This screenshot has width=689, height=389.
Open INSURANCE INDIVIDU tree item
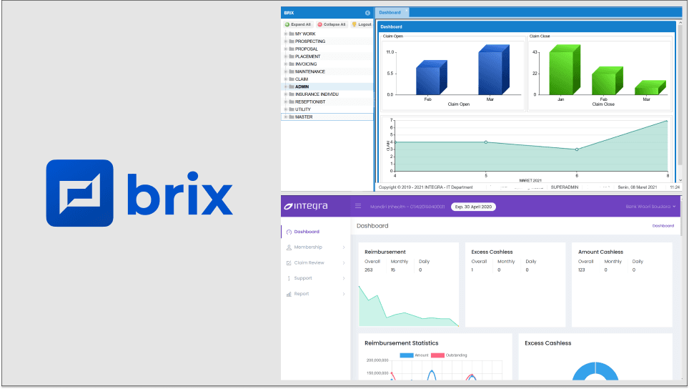pyautogui.click(x=317, y=94)
